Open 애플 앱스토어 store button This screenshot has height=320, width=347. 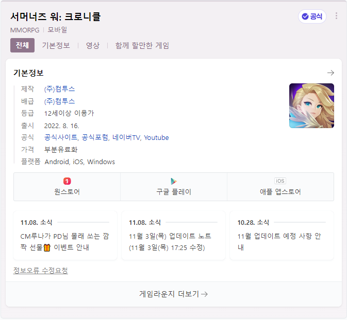coord(280,187)
